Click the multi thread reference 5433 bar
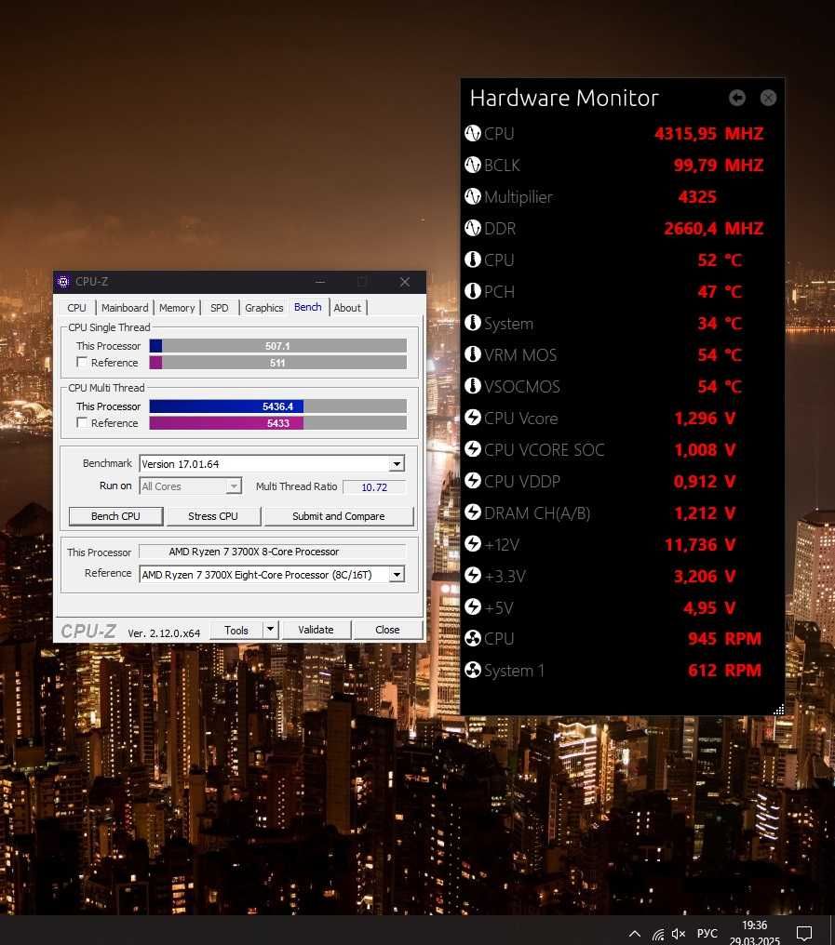Screen dimensions: 835x945 click(277, 423)
